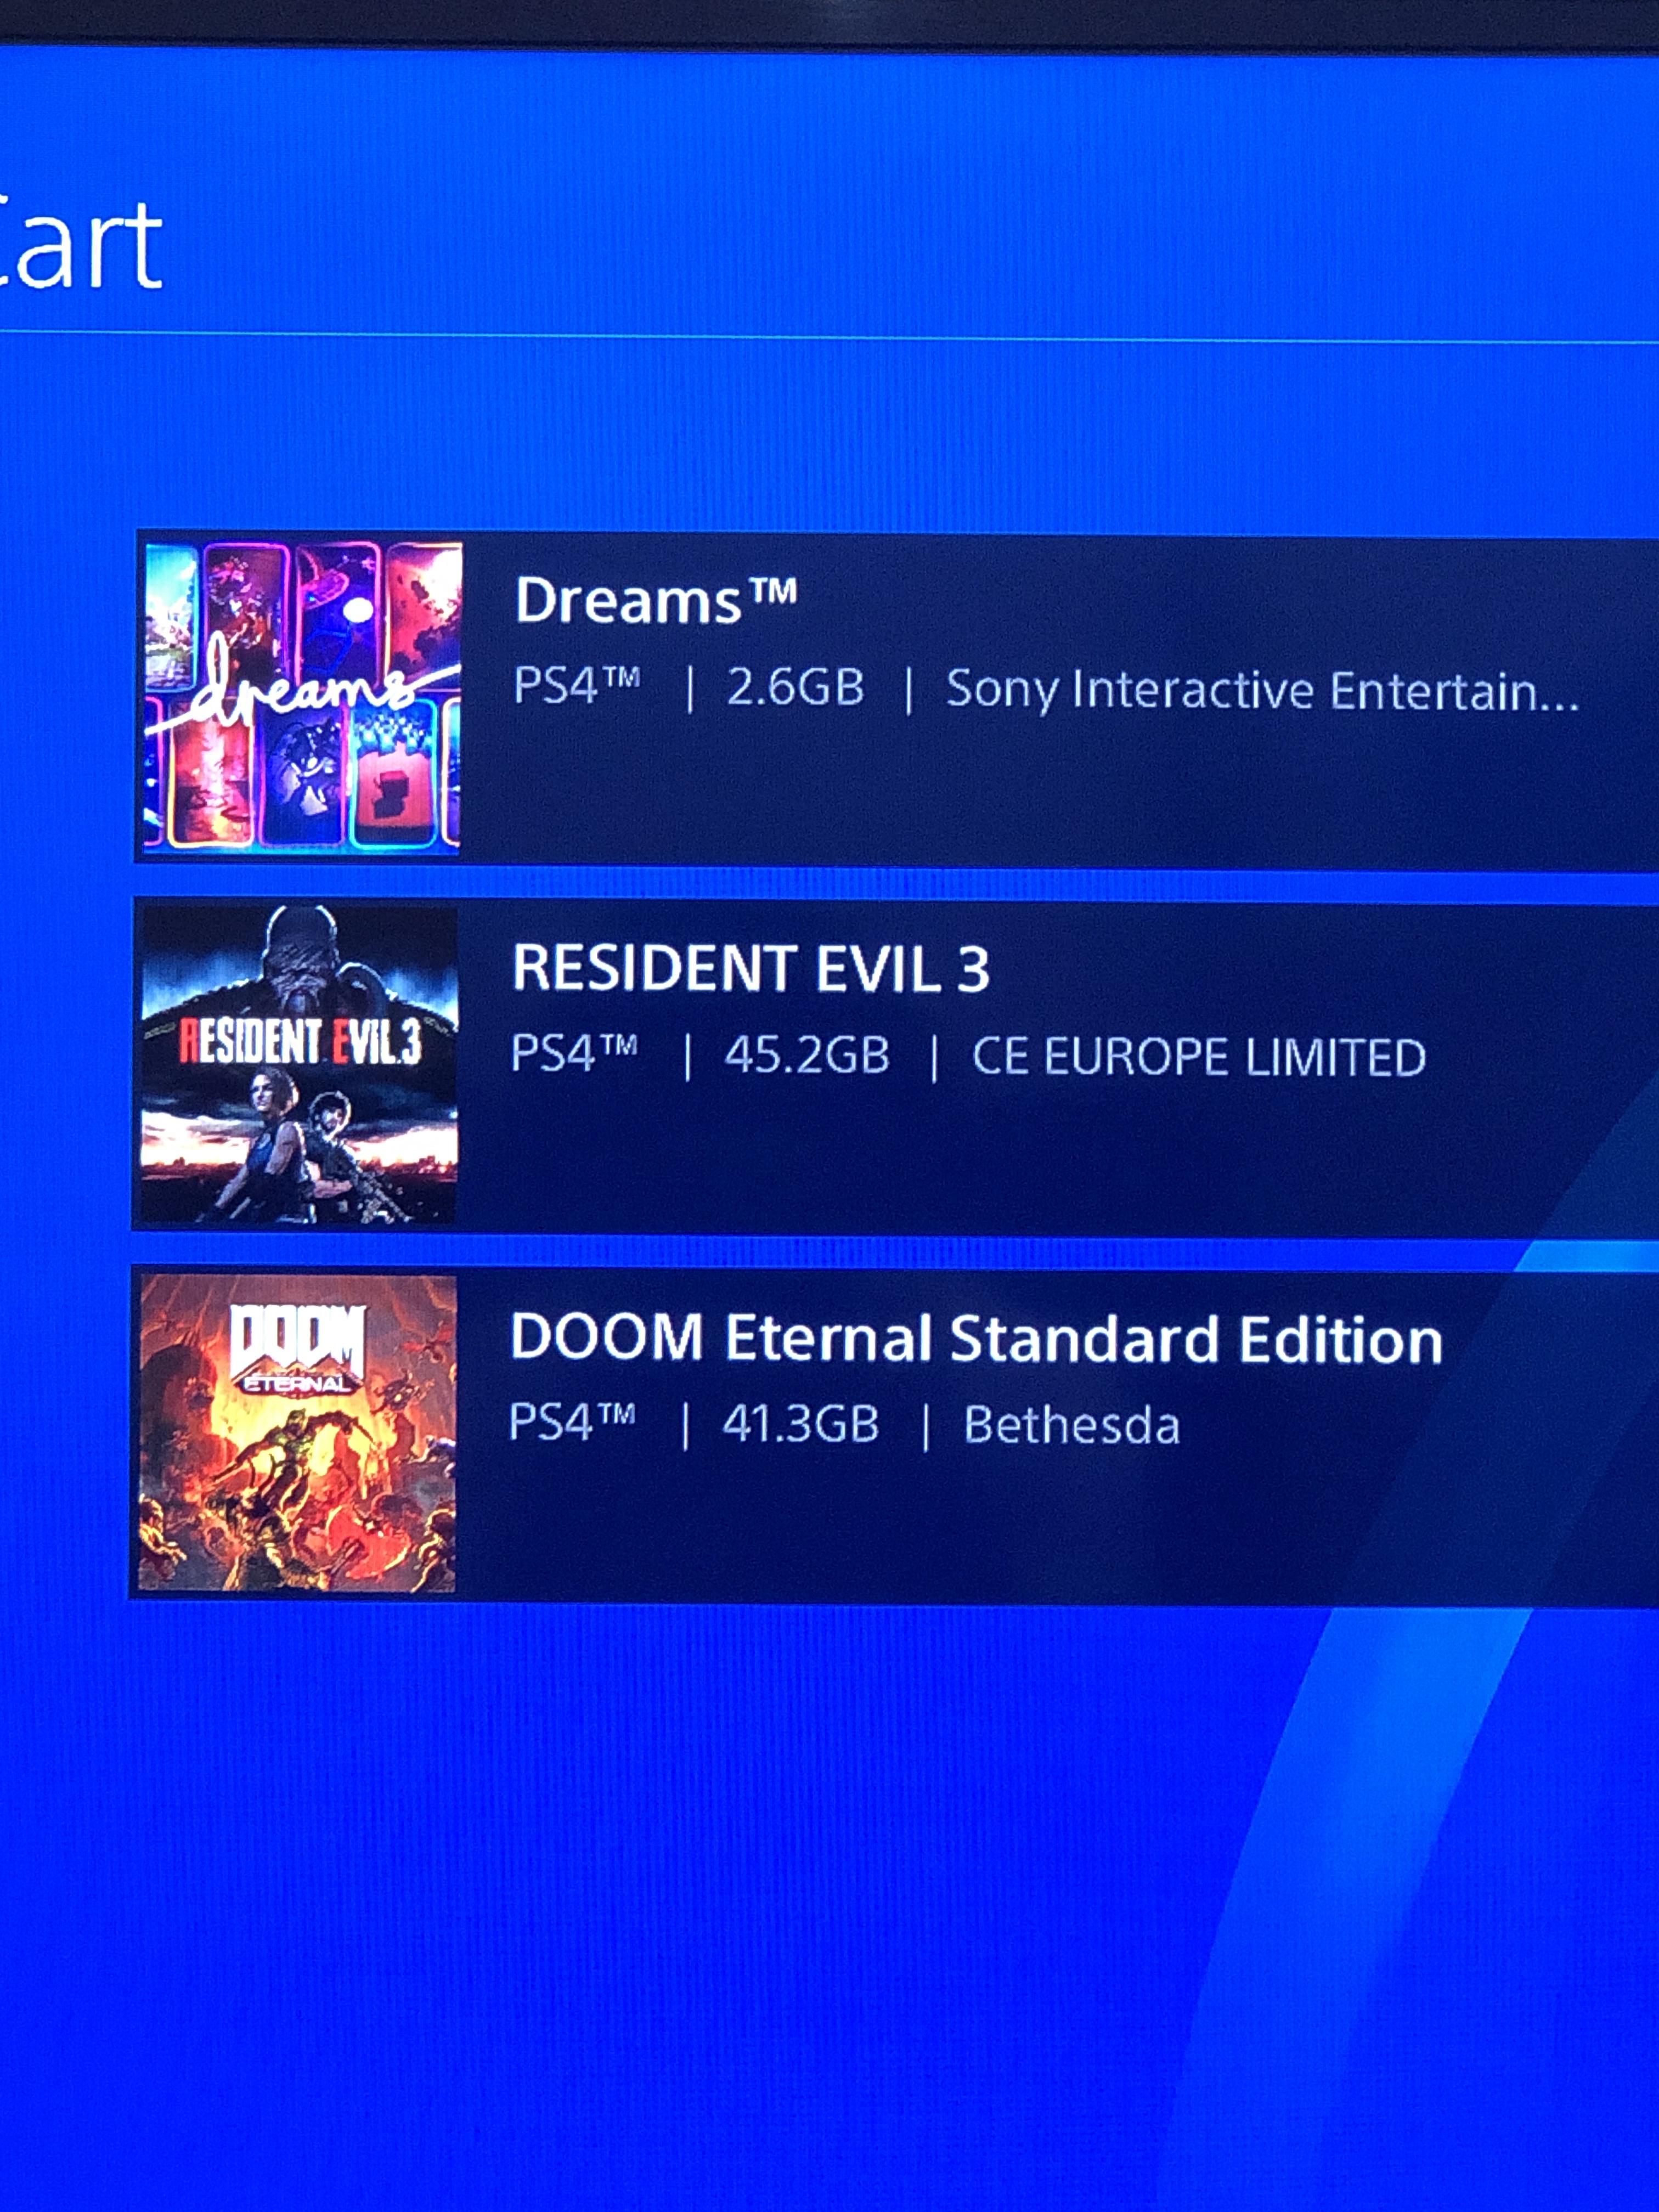Screen dimensions: 1659x2212
Task: Click the 2.6GB size of Dreams
Action: (x=795, y=688)
